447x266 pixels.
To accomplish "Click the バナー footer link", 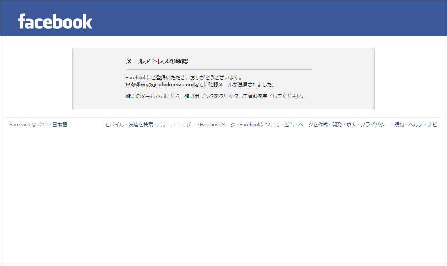I will click(x=165, y=125).
